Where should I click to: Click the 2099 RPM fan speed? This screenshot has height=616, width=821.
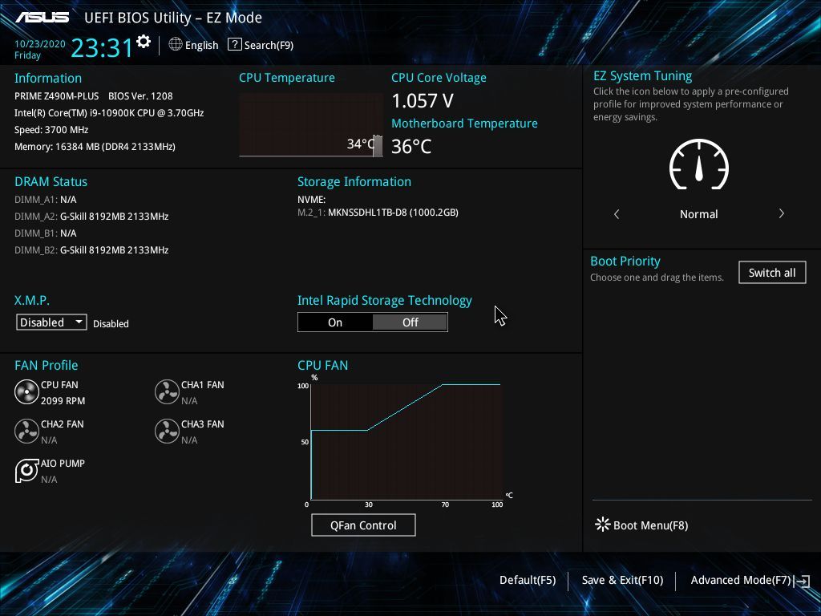(x=63, y=401)
